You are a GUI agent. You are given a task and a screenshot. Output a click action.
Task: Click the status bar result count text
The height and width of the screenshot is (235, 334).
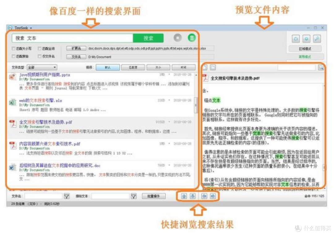(35, 204)
